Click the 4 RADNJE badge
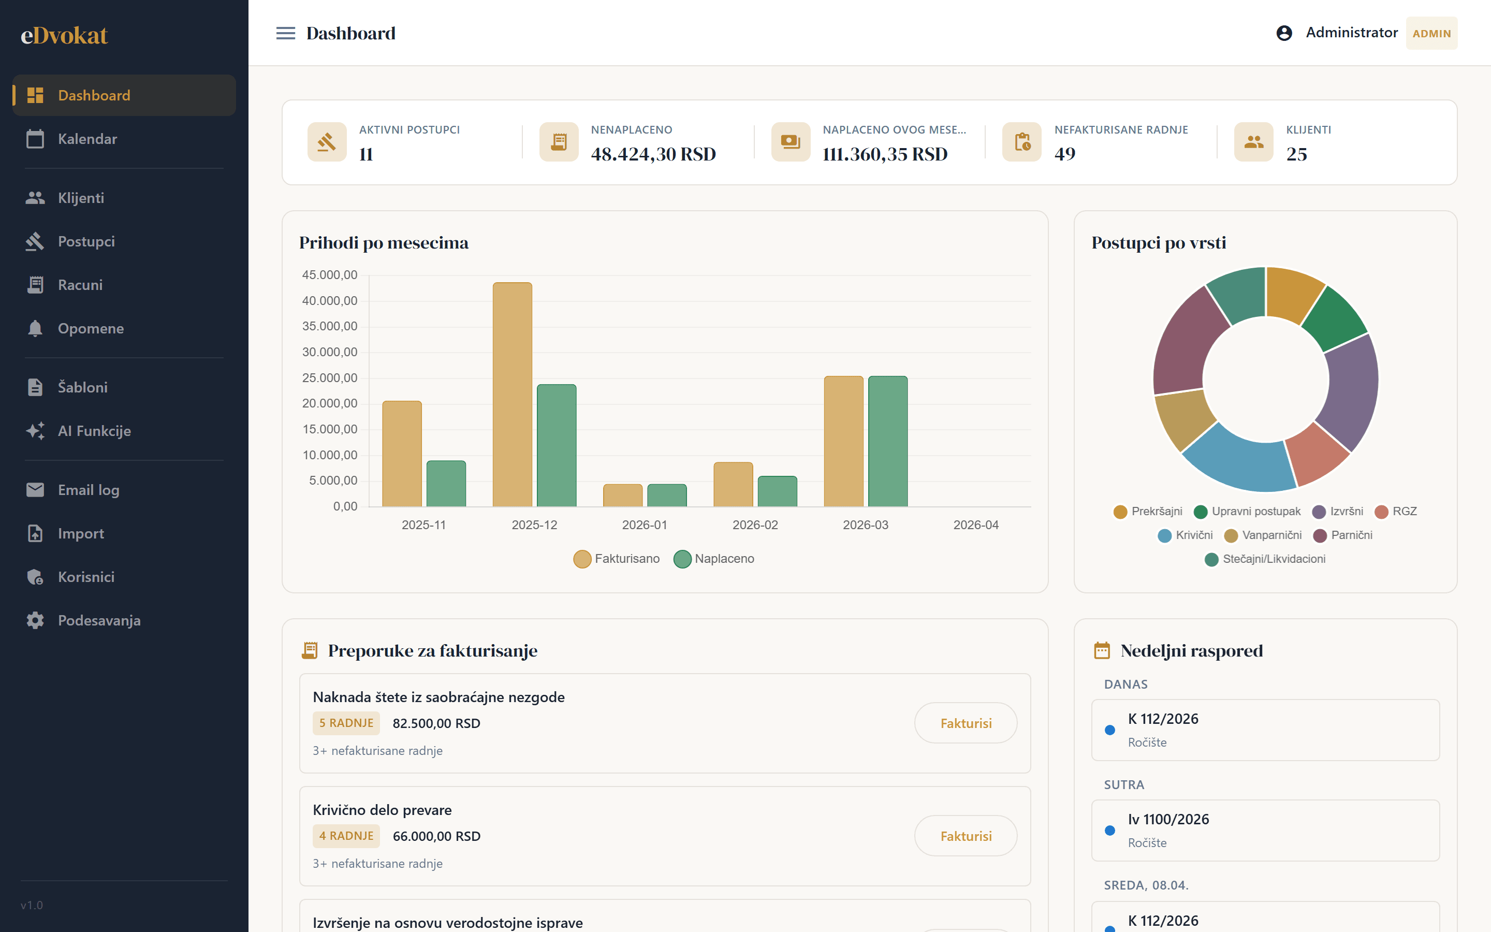This screenshot has height=932, width=1491. 346,836
